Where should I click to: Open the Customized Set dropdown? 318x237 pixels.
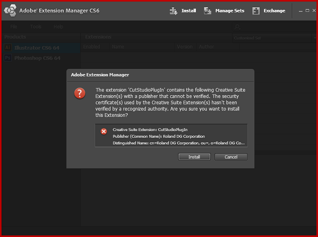pos(274,38)
